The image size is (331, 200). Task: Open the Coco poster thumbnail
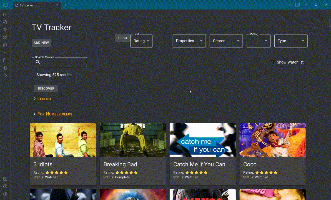click(x=272, y=140)
